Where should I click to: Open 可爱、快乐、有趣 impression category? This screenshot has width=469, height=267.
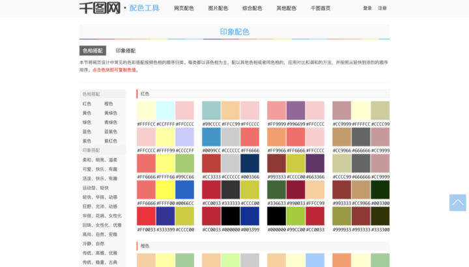coord(100,169)
